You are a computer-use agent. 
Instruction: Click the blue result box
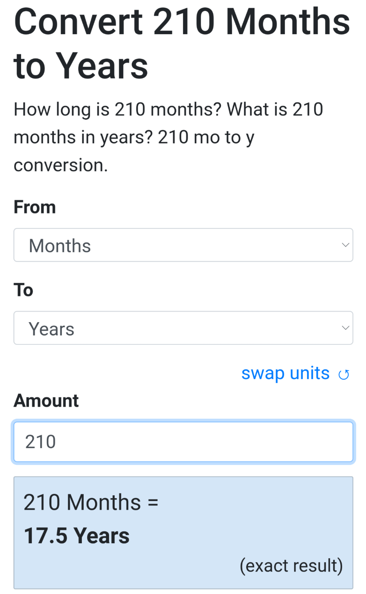point(183,533)
